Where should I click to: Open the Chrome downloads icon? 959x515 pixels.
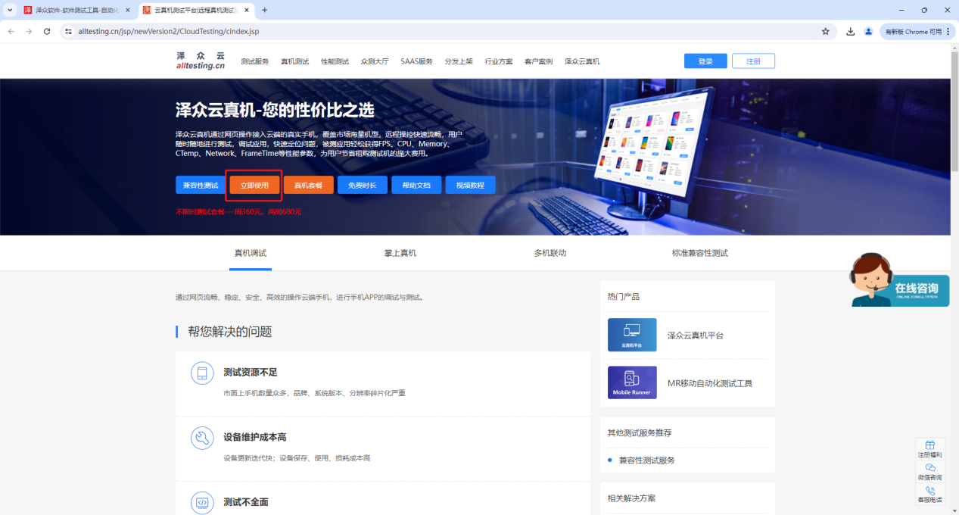(x=851, y=32)
